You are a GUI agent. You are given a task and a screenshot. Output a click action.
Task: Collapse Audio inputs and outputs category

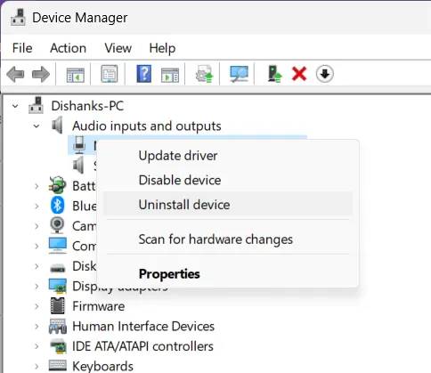tap(37, 126)
